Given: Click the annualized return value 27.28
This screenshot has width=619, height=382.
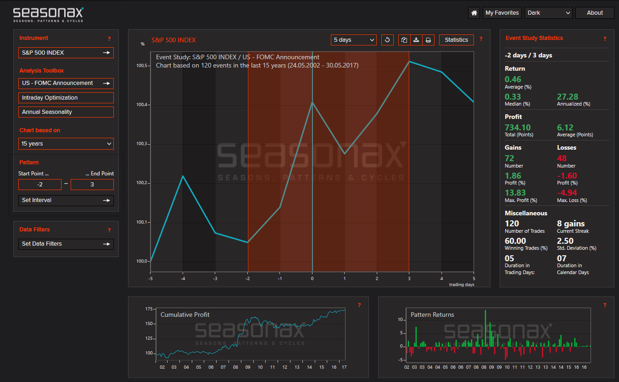Looking at the screenshot, I should (x=568, y=96).
